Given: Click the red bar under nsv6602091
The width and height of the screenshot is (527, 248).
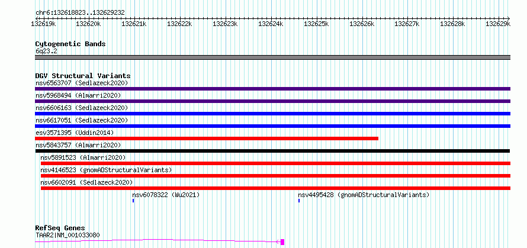Looking at the screenshot, I should tap(275, 188).
